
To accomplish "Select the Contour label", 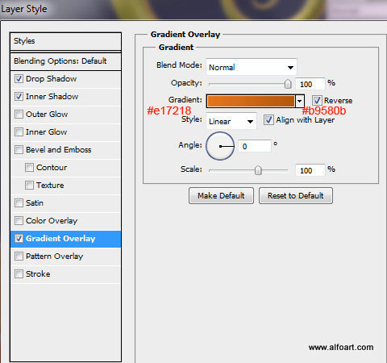I will [52, 168].
